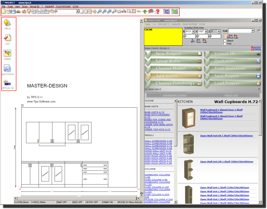Click the New Project button
This screenshot has width=267, height=209.
173,54
